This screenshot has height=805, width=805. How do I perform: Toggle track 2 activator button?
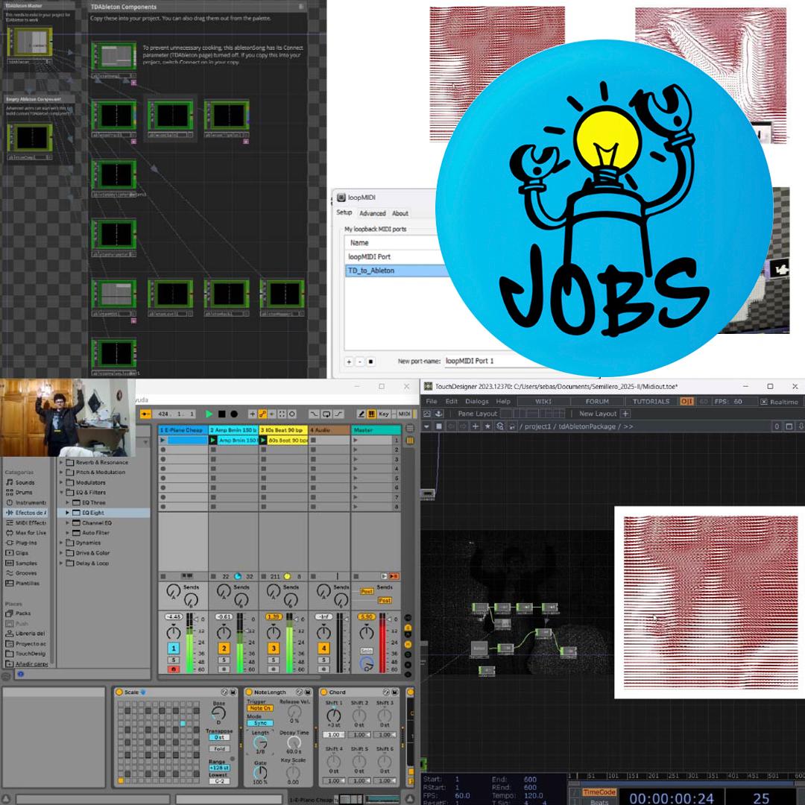click(x=224, y=648)
